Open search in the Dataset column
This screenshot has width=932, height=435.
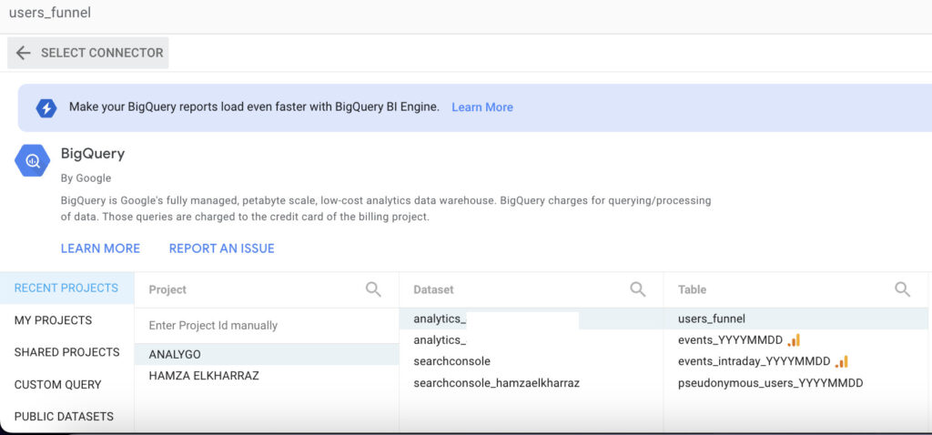(638, 289)
